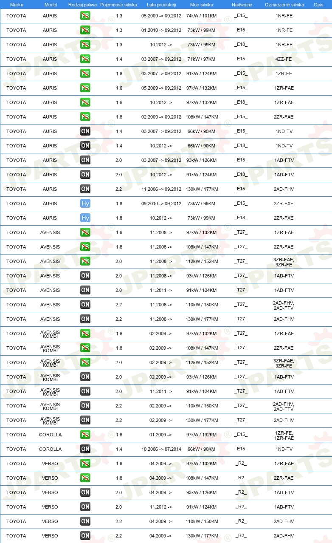
Task: Click the diesel ON icon in the Avensis 11.2011 row (not Kombi)
Action: pyautogui.click(x=85, y=290)
